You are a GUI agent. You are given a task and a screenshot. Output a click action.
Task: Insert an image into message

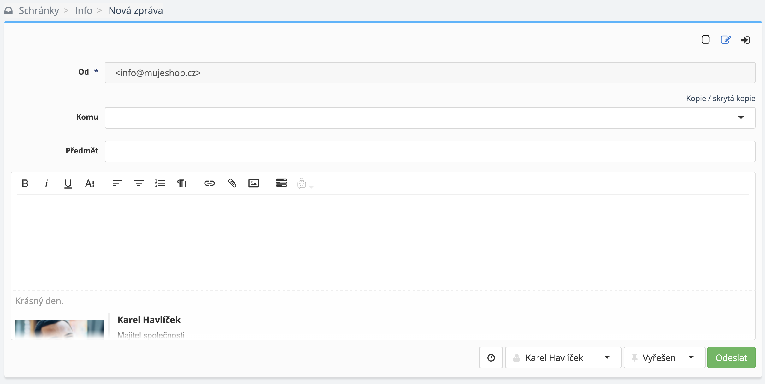tap(254, 183)
